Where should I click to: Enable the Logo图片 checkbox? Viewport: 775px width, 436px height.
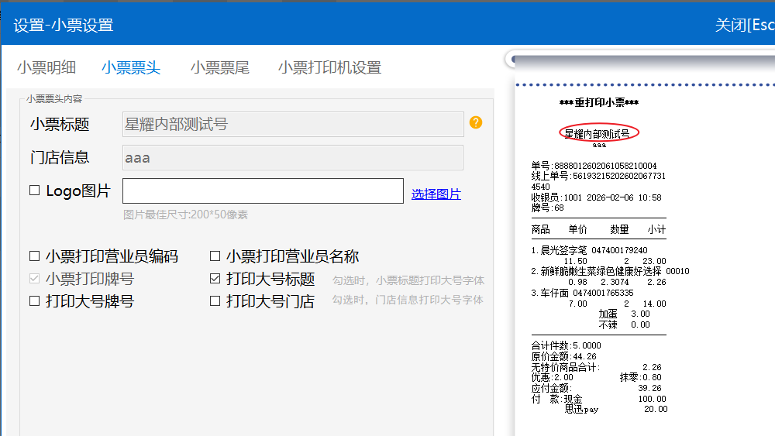click(34, 191)
